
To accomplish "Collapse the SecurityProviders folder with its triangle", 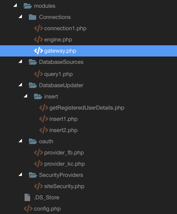I will pos(20,174).
